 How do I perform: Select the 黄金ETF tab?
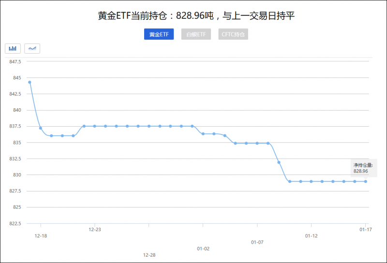coord(159,34)
